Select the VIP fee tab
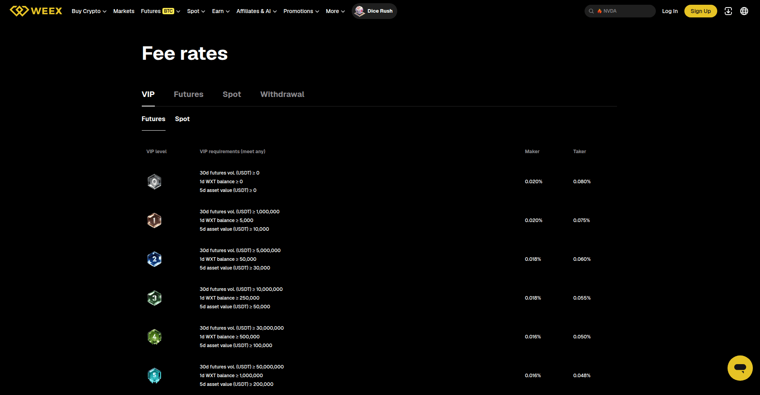This screenshot has width=760, height=395. 148,94
